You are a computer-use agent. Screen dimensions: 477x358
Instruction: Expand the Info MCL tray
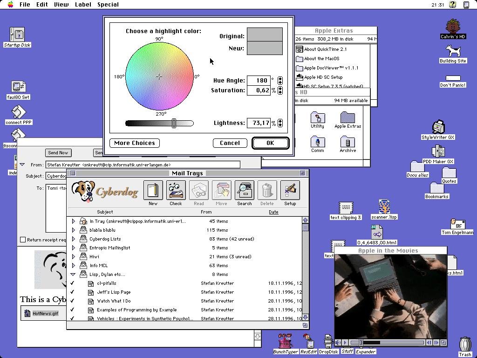pos(73,265)
